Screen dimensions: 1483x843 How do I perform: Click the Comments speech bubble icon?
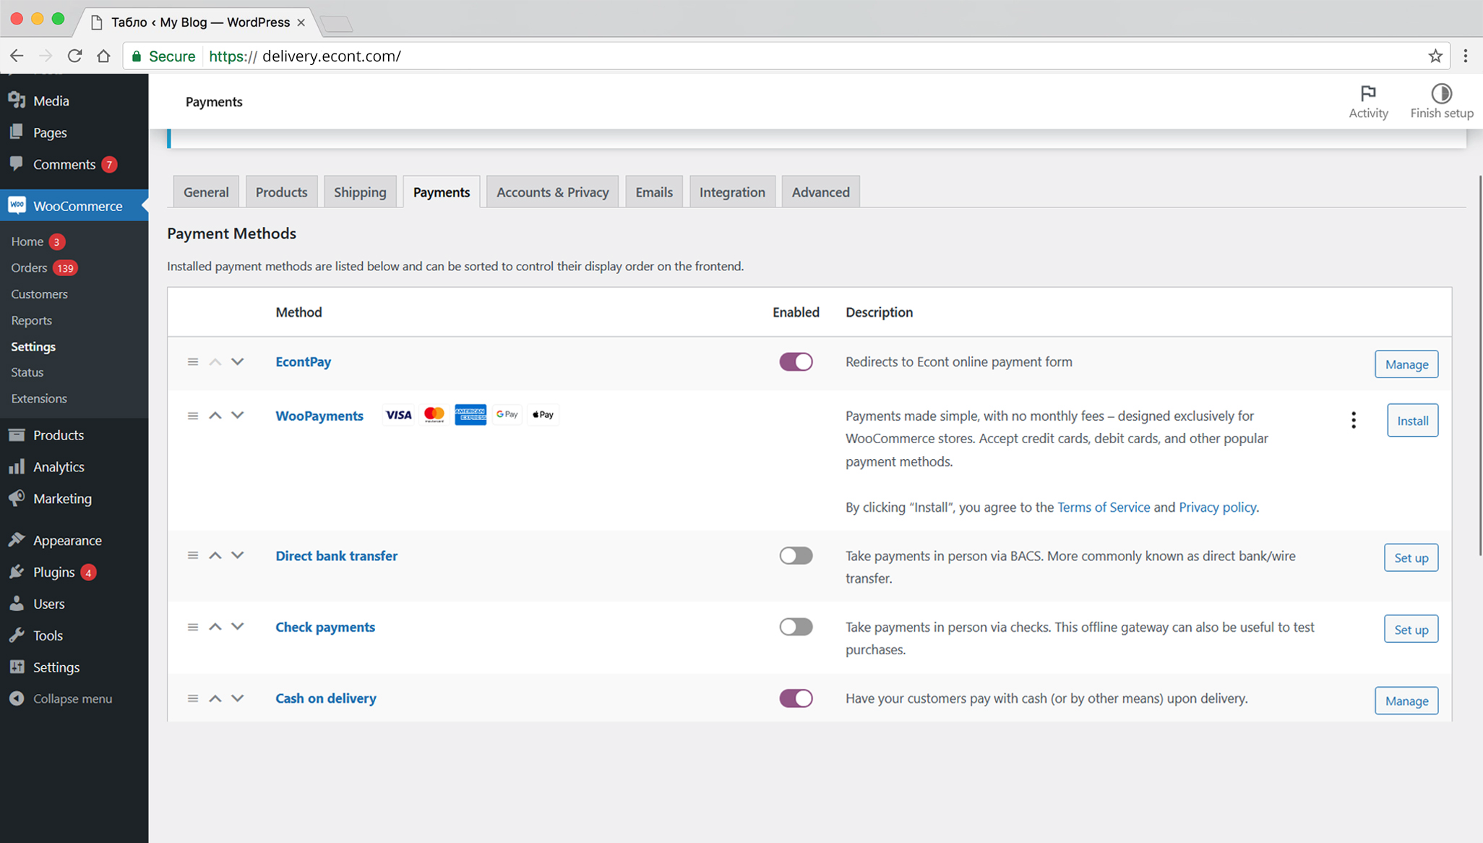pos(17,163)
